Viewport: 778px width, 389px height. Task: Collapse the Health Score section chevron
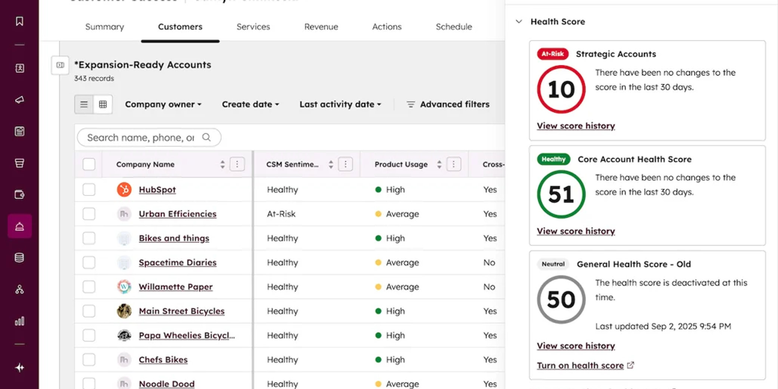tap(519, 22)
